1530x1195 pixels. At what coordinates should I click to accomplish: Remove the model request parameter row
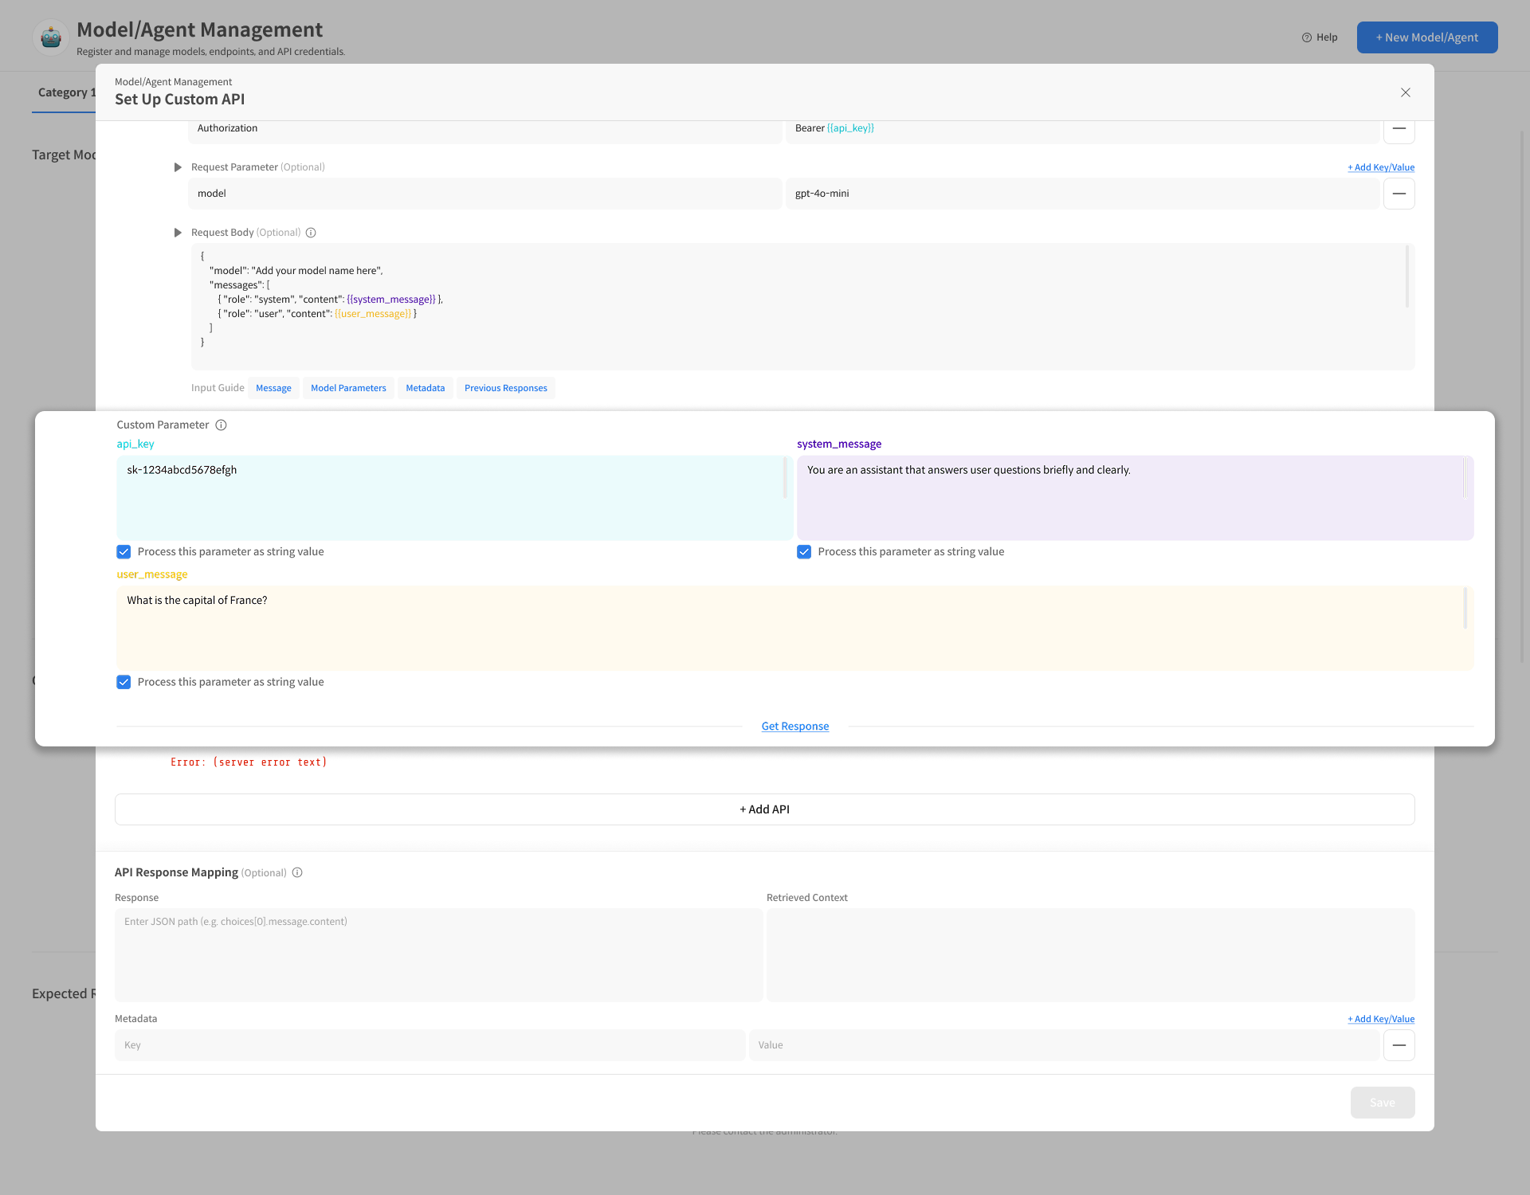[1399, 194]
